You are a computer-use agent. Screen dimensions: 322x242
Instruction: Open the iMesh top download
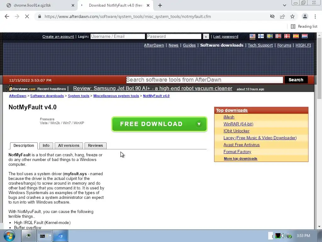[x=229, y=117]
